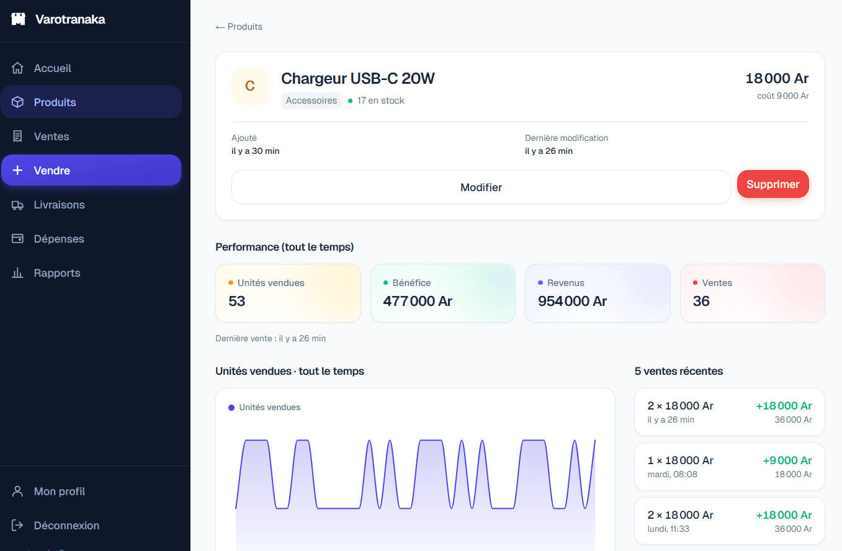Click the box icon beside Produits
The image size is (842, 551).
(x=18, y=102)
